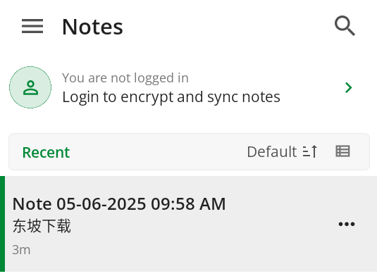Open the three-dots menu for the note
Viewport: 377px width, 276px height.
(x=347, y=224)
